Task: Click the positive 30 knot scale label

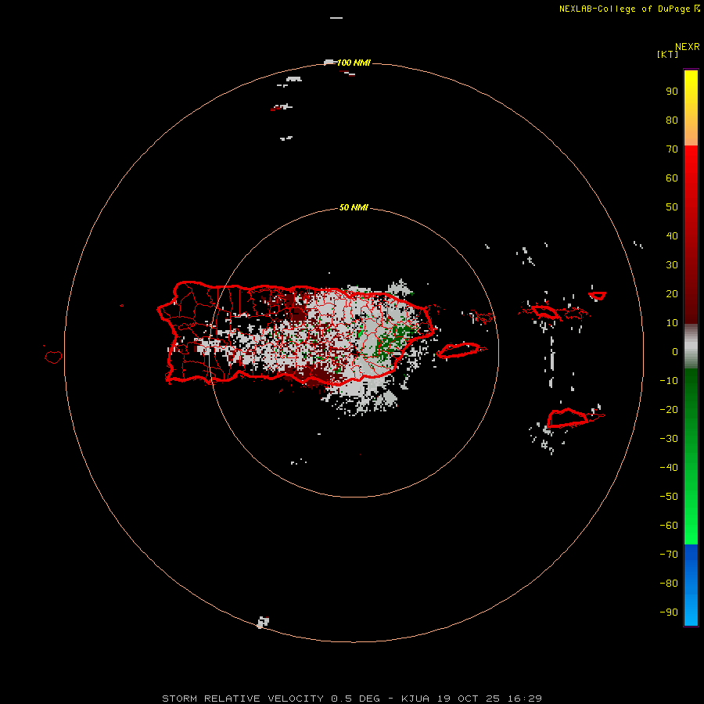Action: click(x=672, y=265)
